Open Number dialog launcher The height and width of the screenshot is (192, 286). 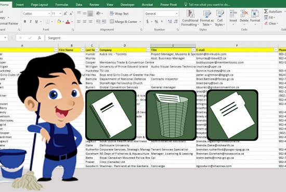[x=178, y=30]
